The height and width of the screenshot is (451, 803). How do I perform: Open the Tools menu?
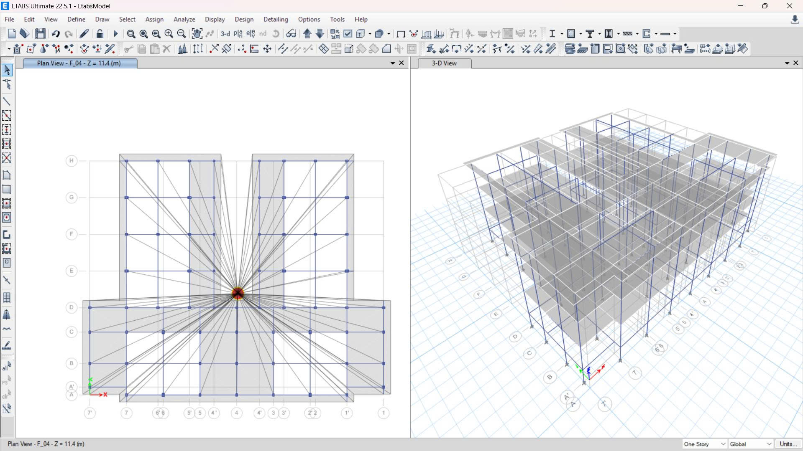pos(337,19)
